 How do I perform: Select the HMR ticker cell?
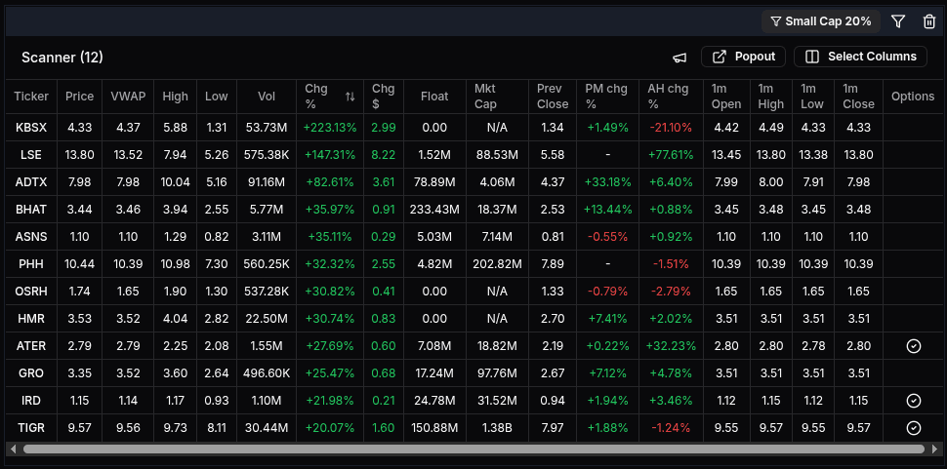(31, 319)
